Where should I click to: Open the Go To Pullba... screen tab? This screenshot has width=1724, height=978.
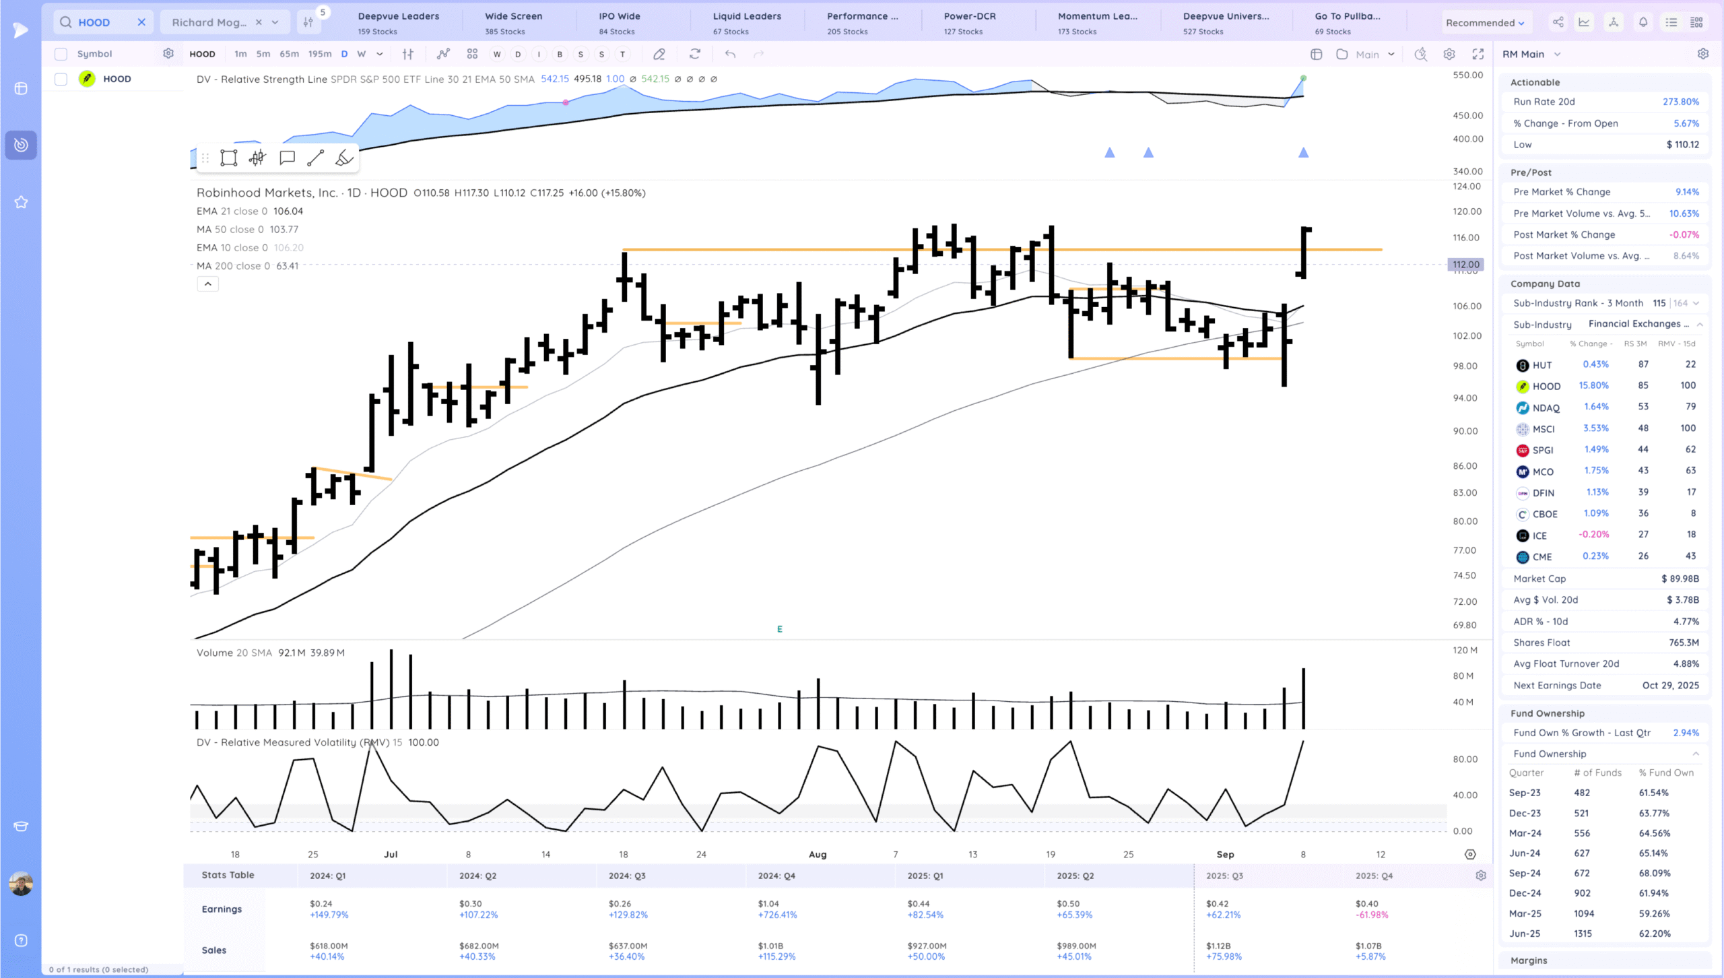tap(1348, 23)
